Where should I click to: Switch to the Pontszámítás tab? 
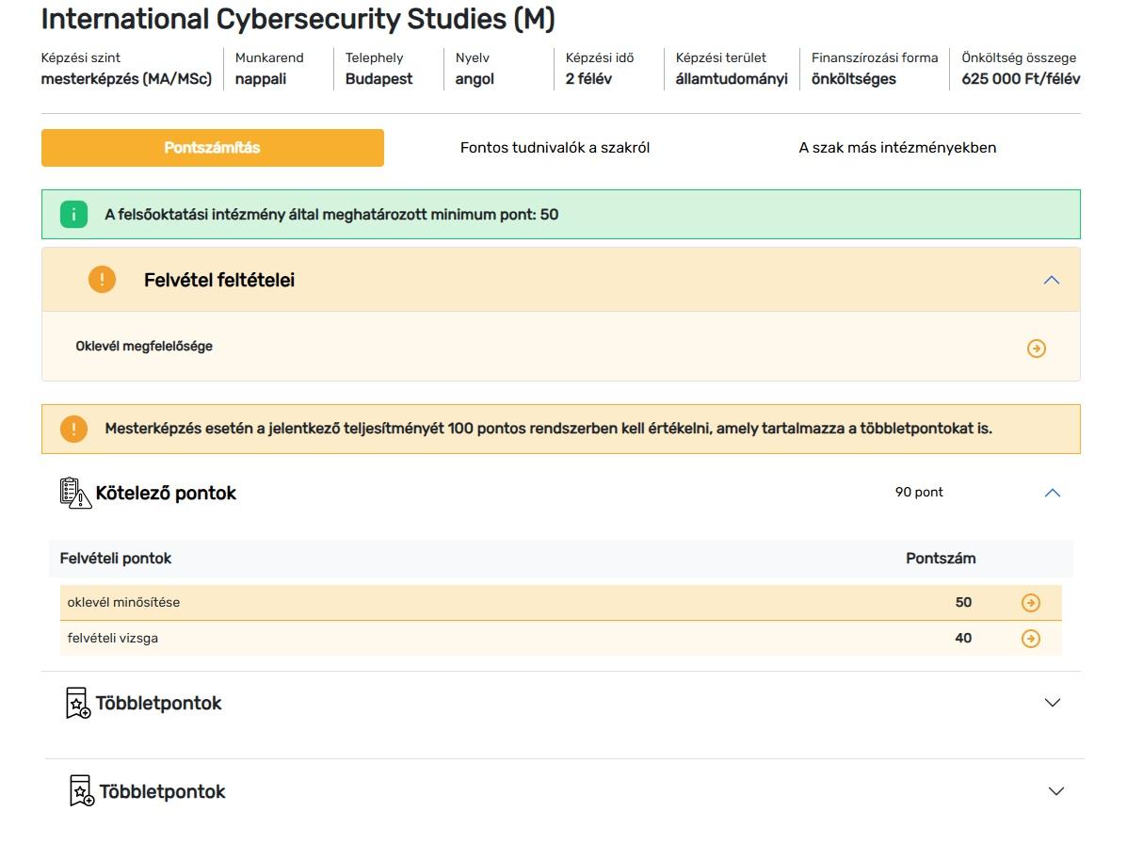pyautogui.click(x=212, y=148)
